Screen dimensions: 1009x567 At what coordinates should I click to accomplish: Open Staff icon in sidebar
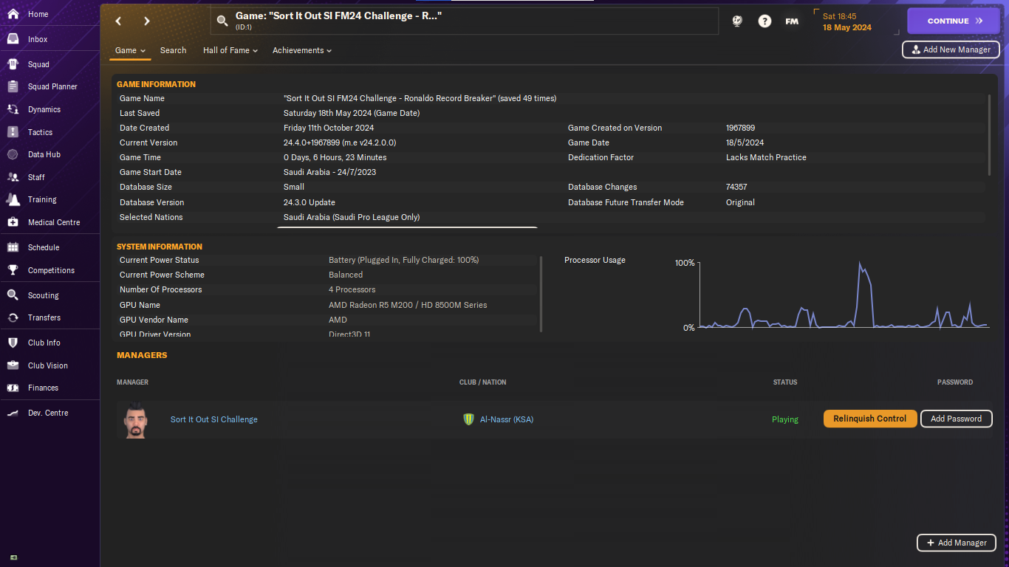pyautogui.click(x=13, y=177)
